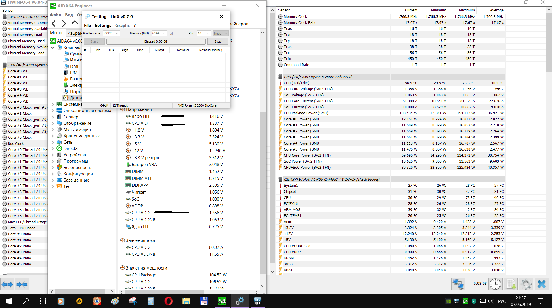Go up one level in AIDA64
This screenshot has height=308, width=552.
[x=75, y=23]
